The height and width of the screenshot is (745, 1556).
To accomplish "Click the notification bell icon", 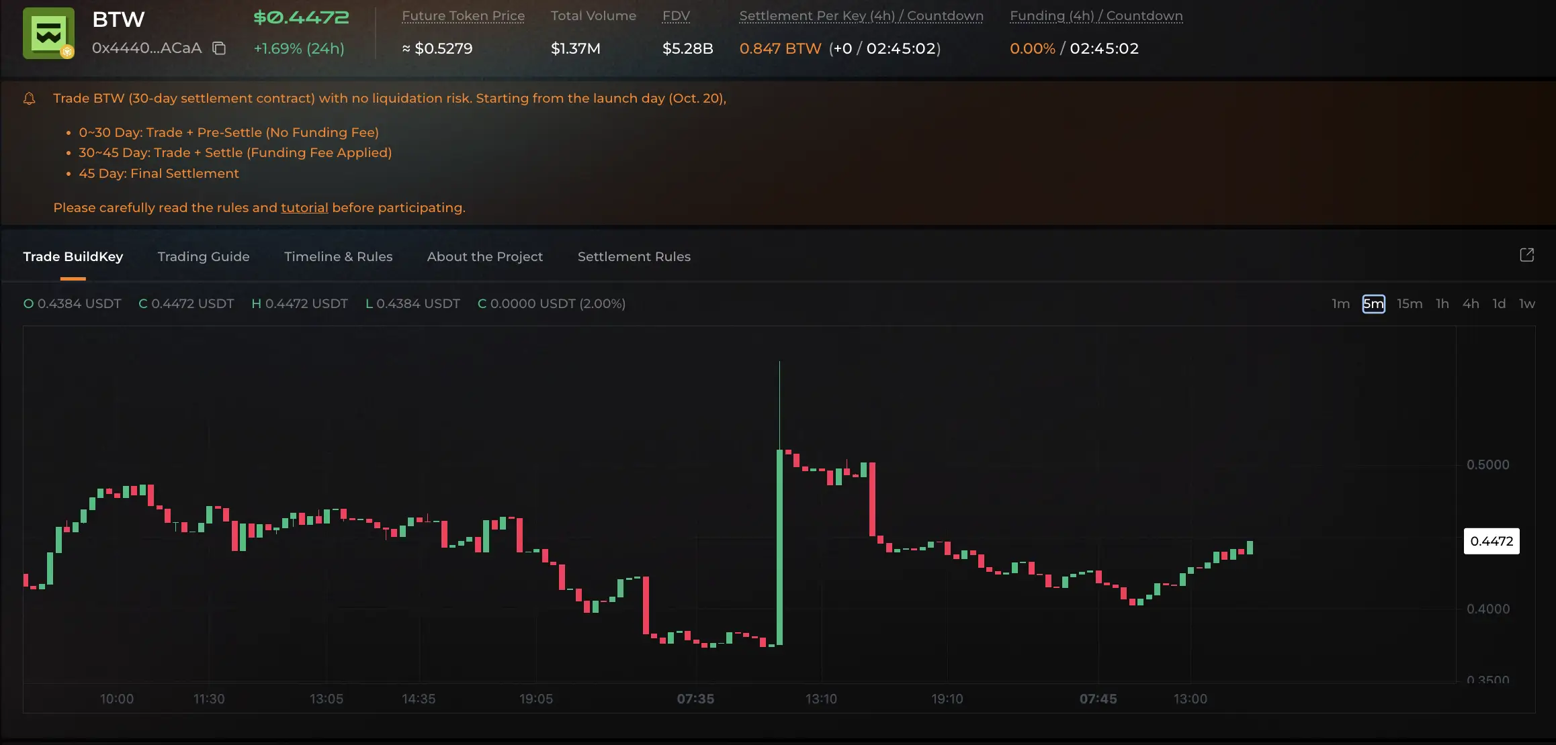I will pyautogui.click(x=29, y=99).
